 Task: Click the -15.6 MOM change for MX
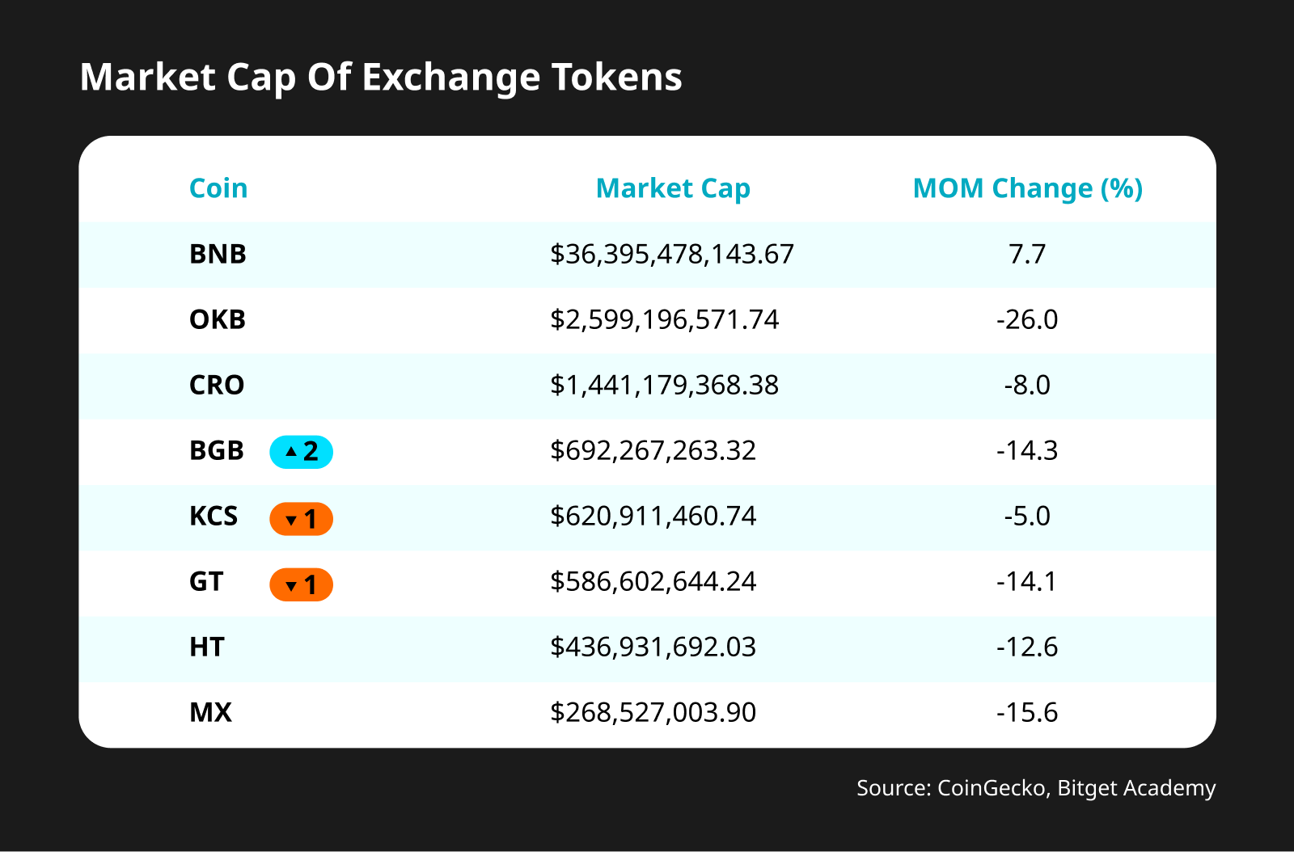coord(1027,713)
